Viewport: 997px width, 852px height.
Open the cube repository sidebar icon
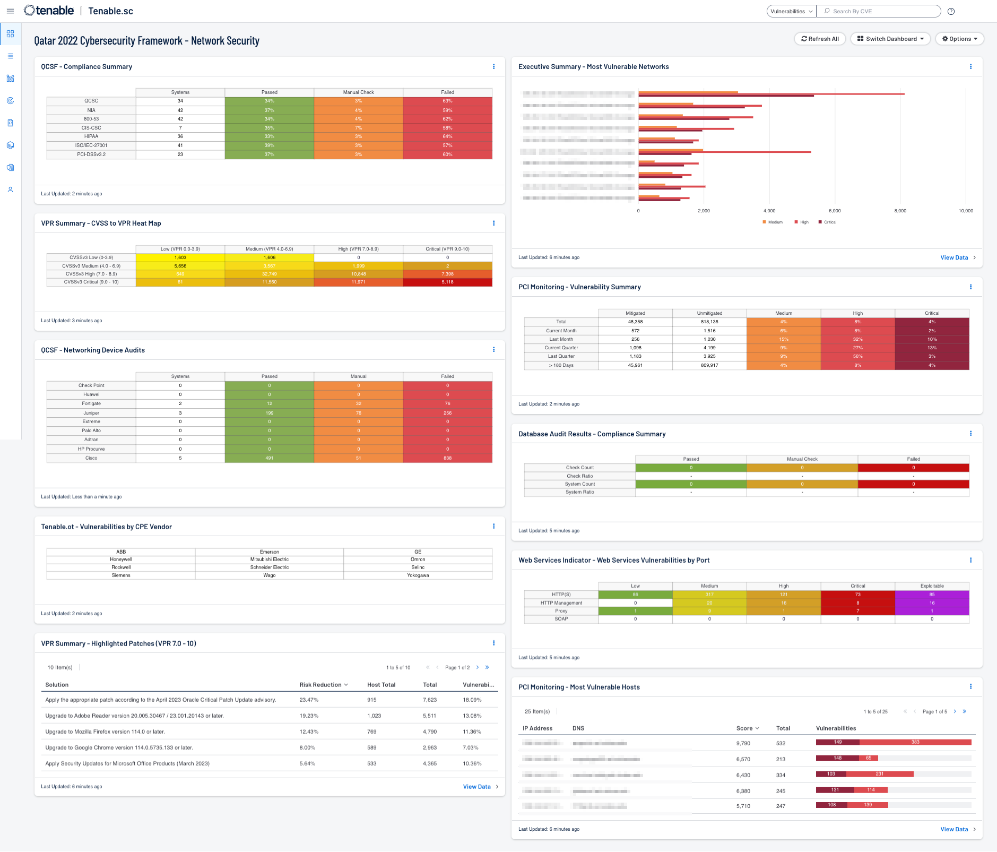[10, 145]
